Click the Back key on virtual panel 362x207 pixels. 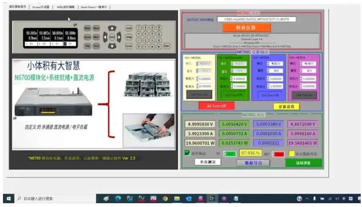tap(96, 37)
